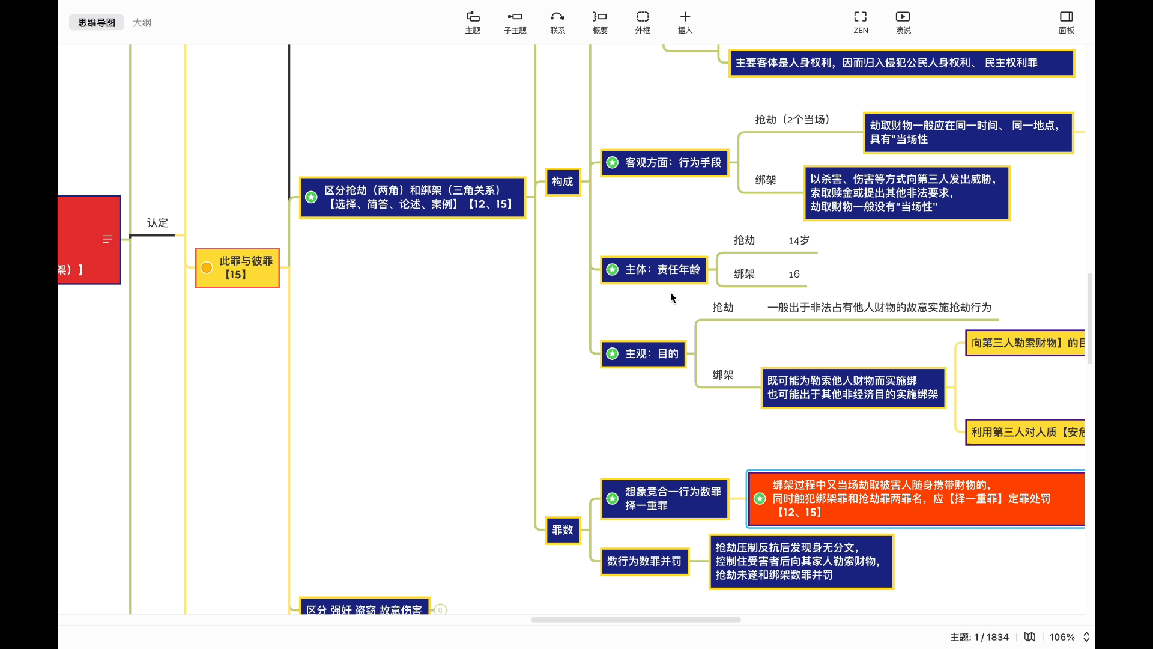Click the vertical scrollbar thumb

tap(1089, 318)
